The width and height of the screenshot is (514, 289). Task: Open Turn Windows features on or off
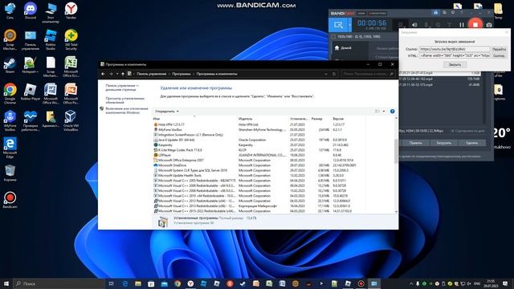pos(127,111)
